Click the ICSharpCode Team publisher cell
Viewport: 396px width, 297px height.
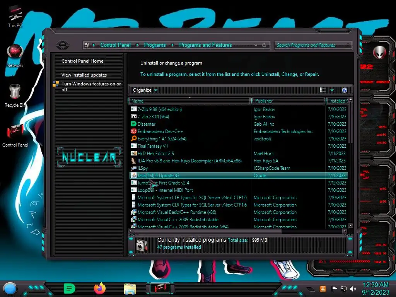pyautogui.click(x=272, y=168)
